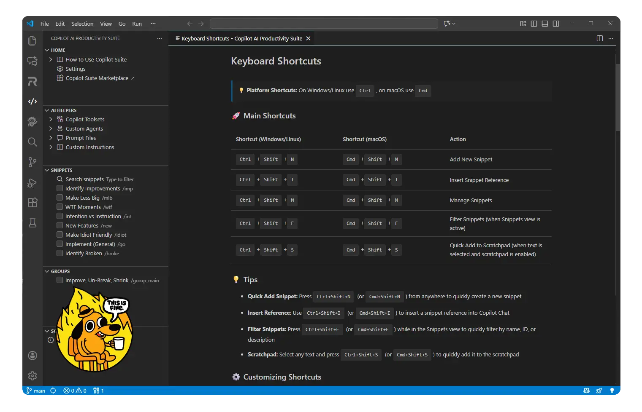Open the Go menu
This screenshot has width=642, height=412.
click(122, 24)
